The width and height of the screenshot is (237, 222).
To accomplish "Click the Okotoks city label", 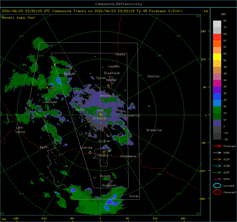I will pos(105,176).
